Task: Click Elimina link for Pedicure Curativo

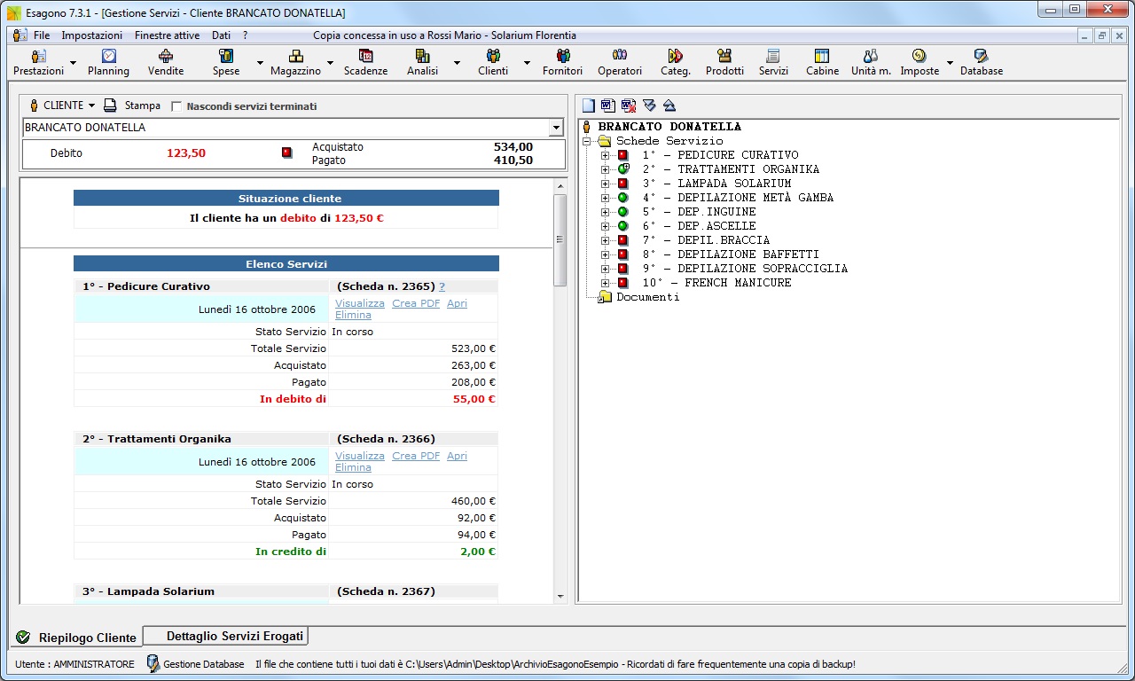Action: 353,315
